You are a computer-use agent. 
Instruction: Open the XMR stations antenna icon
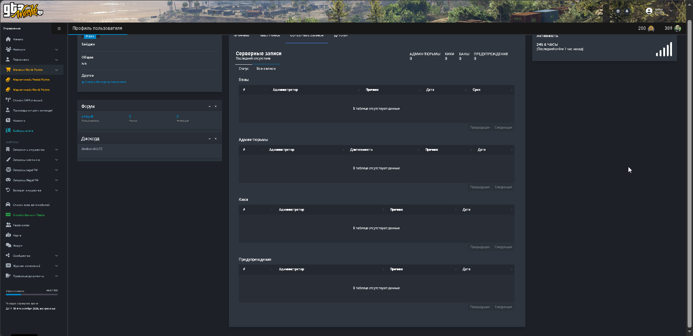click(x=8, y=100)
